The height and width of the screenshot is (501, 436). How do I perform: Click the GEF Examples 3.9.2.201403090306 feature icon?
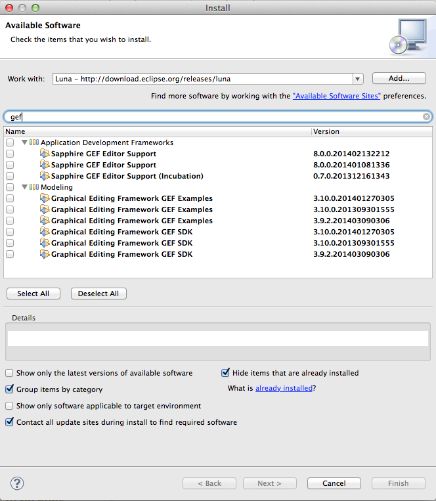tap(45, 221)
